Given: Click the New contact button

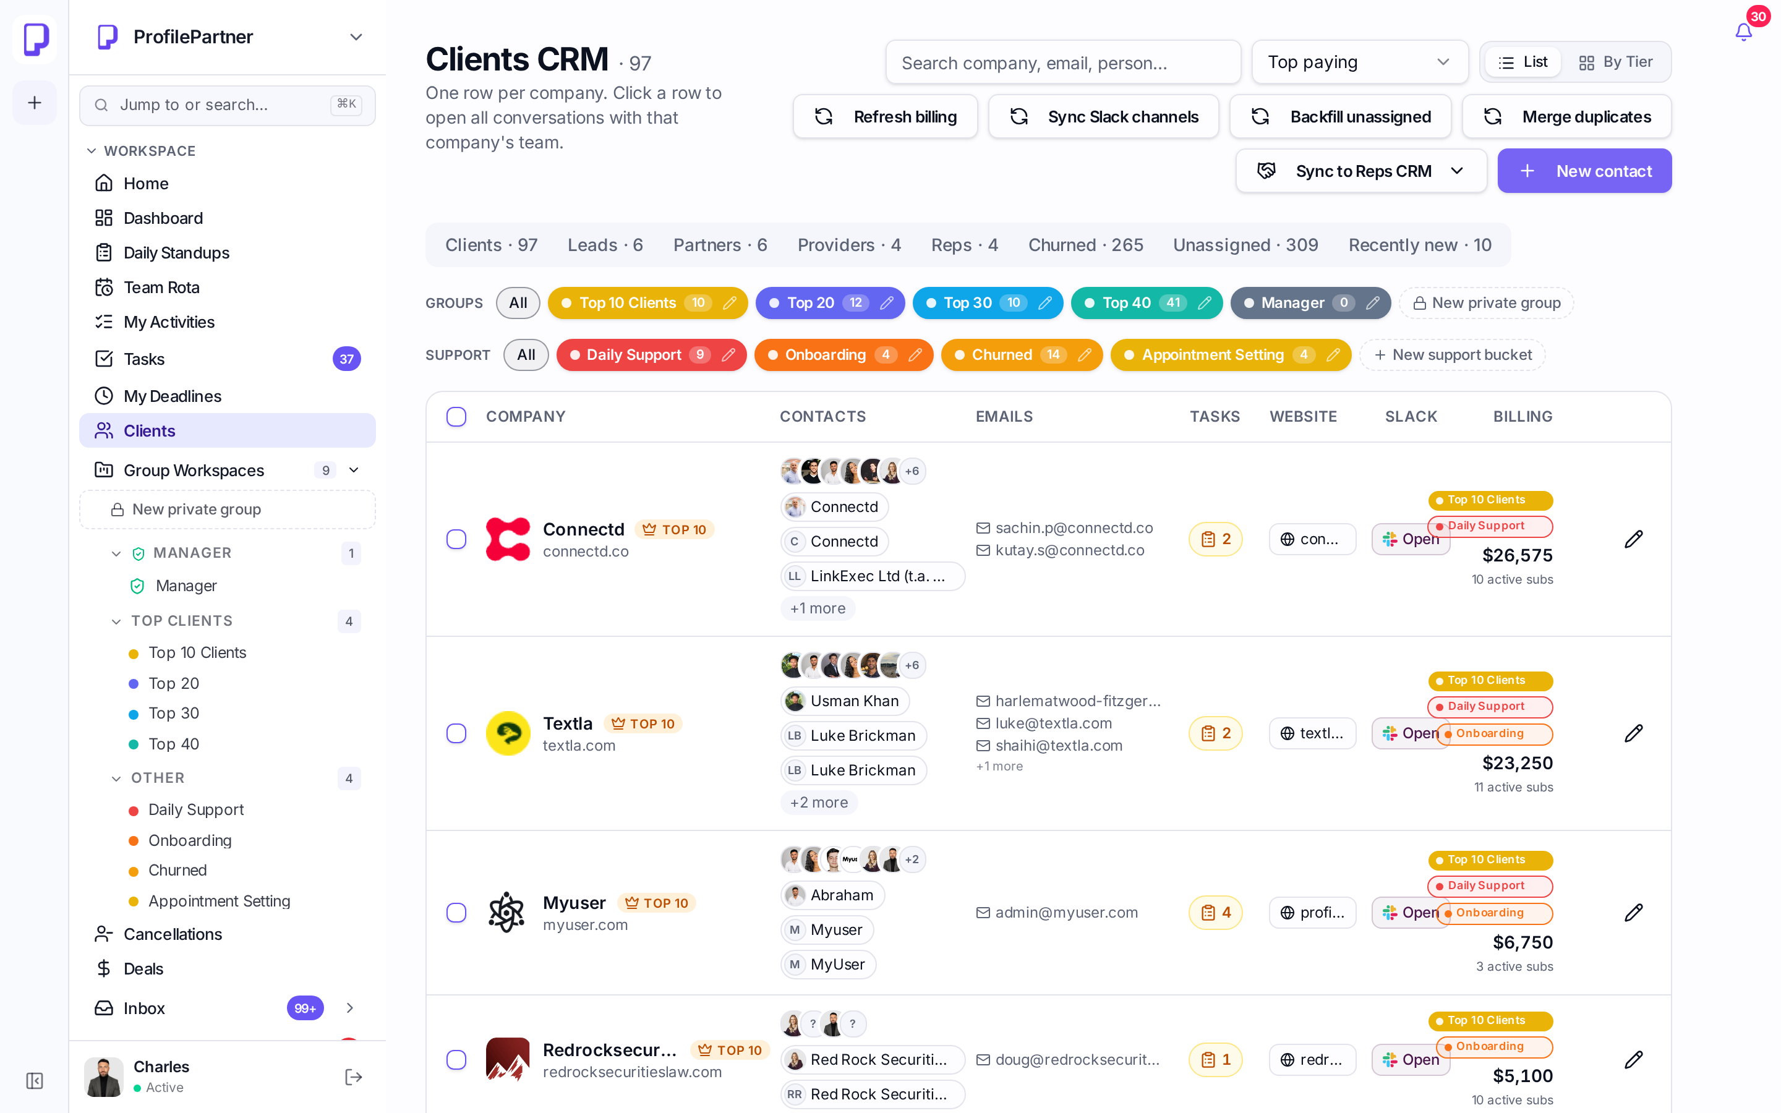Looking at the screenshot, I should [x=1584, y=171].
